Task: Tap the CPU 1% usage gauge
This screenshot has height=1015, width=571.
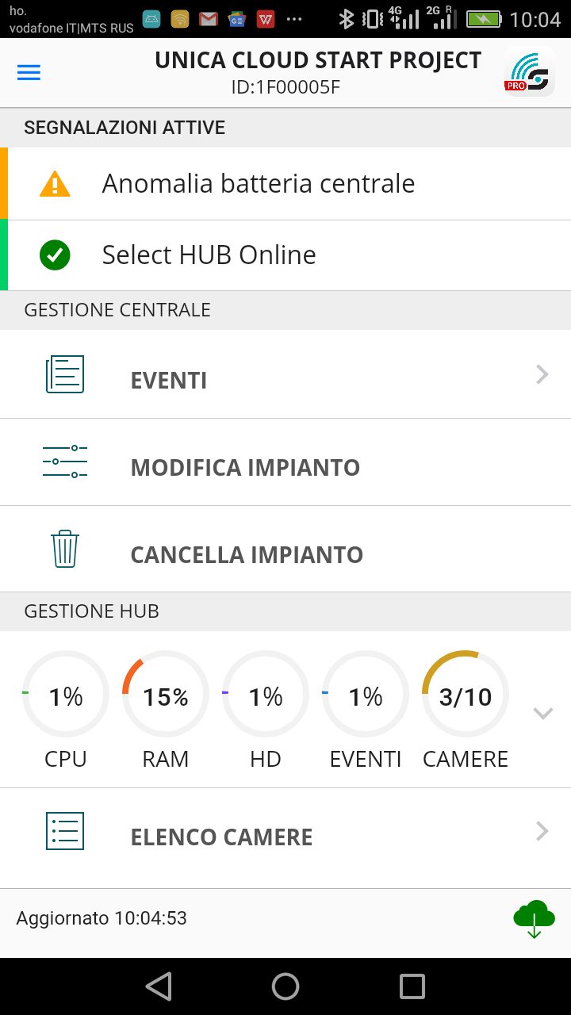Action: (66, 695)
